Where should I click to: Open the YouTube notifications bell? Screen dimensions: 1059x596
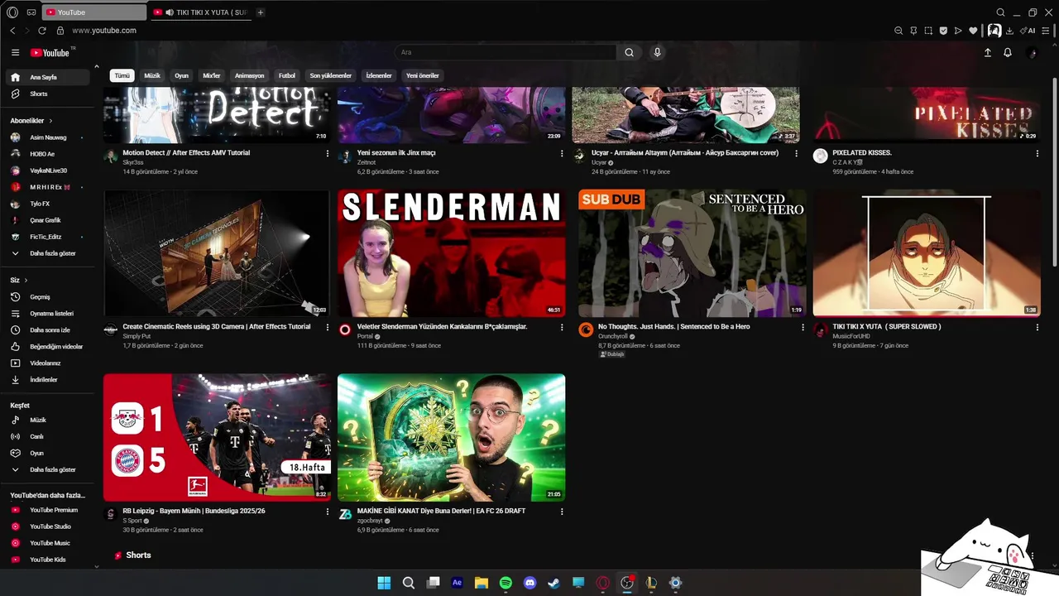pyautogui.click(x=1008, y=53)
